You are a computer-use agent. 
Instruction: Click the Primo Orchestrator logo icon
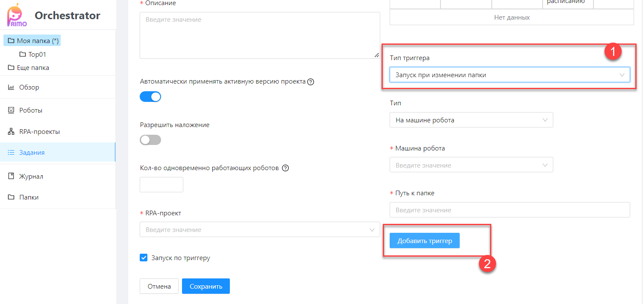click(x=17, y=15)
